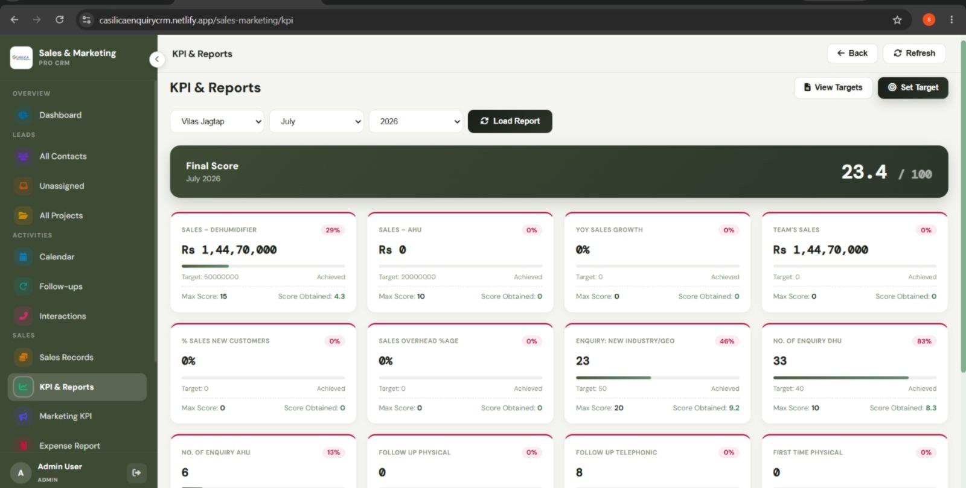Screen dimensions: 966x488
Task: Collapse the sidebar with chevron button
Action: click(157, 59)
